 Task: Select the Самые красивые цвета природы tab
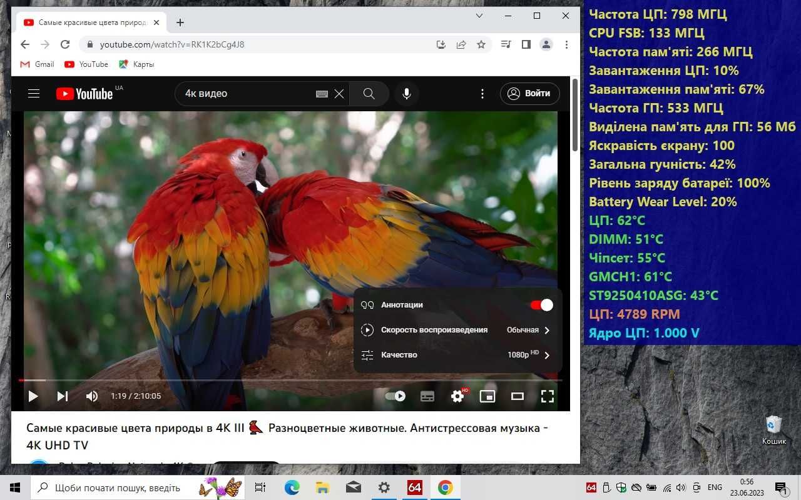click(91, 22)
